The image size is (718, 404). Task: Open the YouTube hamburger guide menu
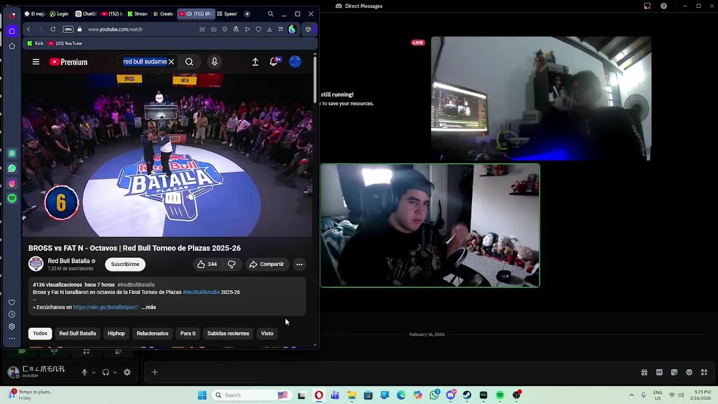(36, 62)
